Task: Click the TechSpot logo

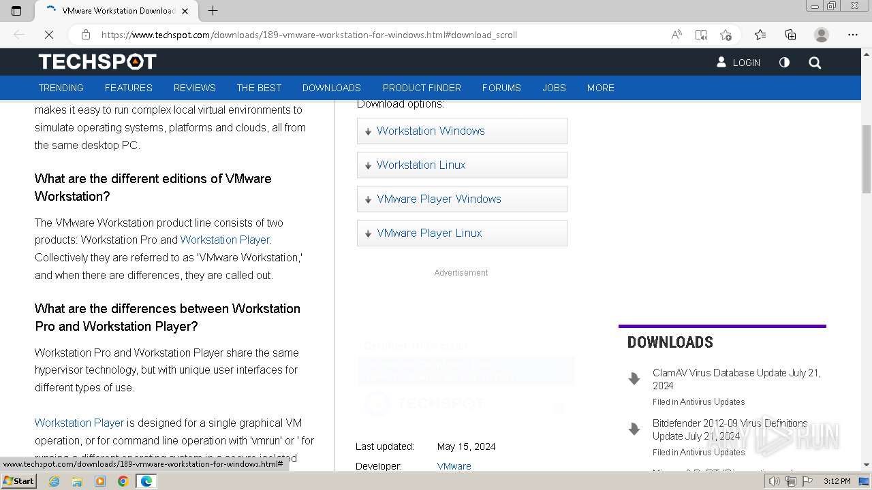Action: point(97,62)
